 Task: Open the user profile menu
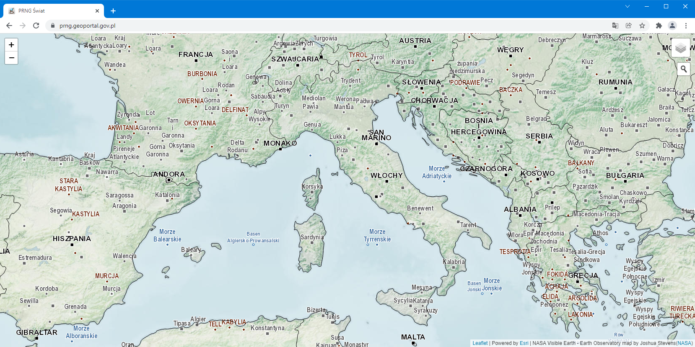pos(672,26)
